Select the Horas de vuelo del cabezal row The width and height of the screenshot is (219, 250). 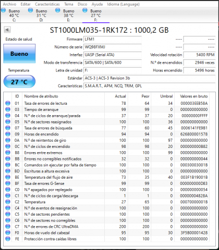[106, 233]
